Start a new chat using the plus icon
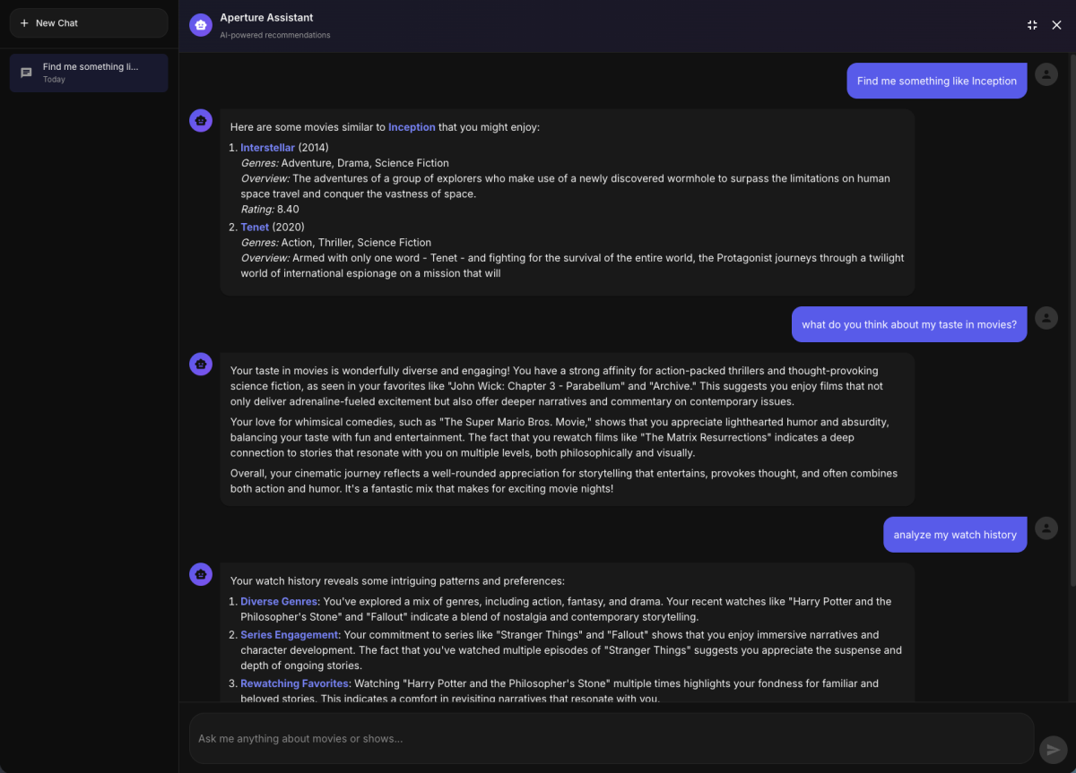This screenshot has height=773, width=1076. [x=24, y=22]
